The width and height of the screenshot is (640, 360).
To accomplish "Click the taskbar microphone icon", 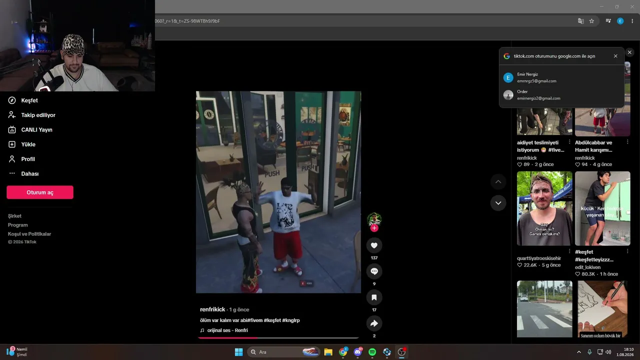I will [x=590, y=352].
